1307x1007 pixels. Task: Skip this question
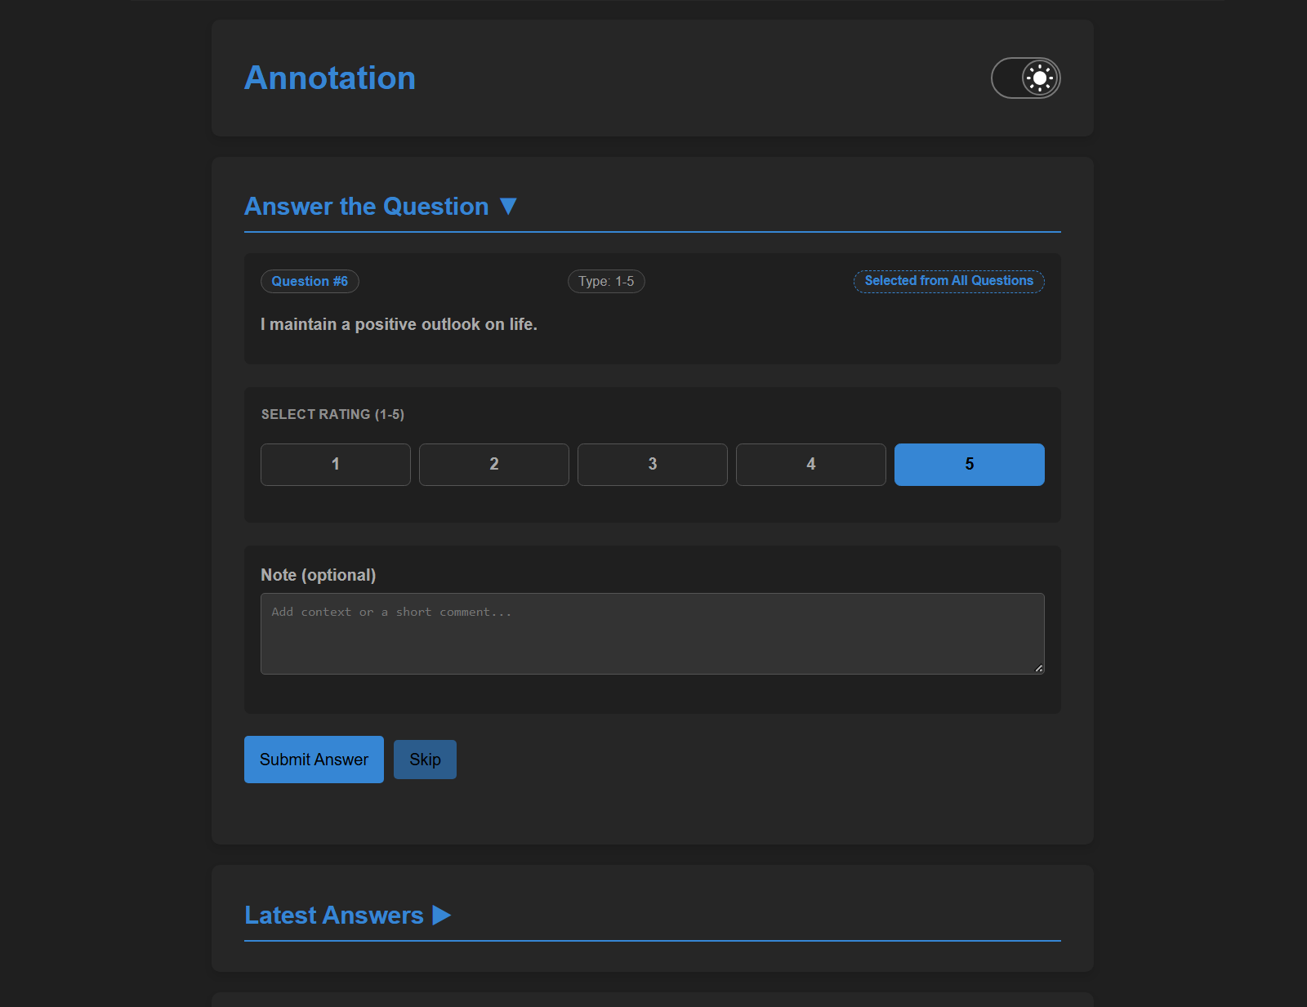pos(425,760)
